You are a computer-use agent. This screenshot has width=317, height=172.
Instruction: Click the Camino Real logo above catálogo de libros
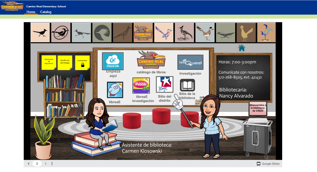click(x=151, y=60)
